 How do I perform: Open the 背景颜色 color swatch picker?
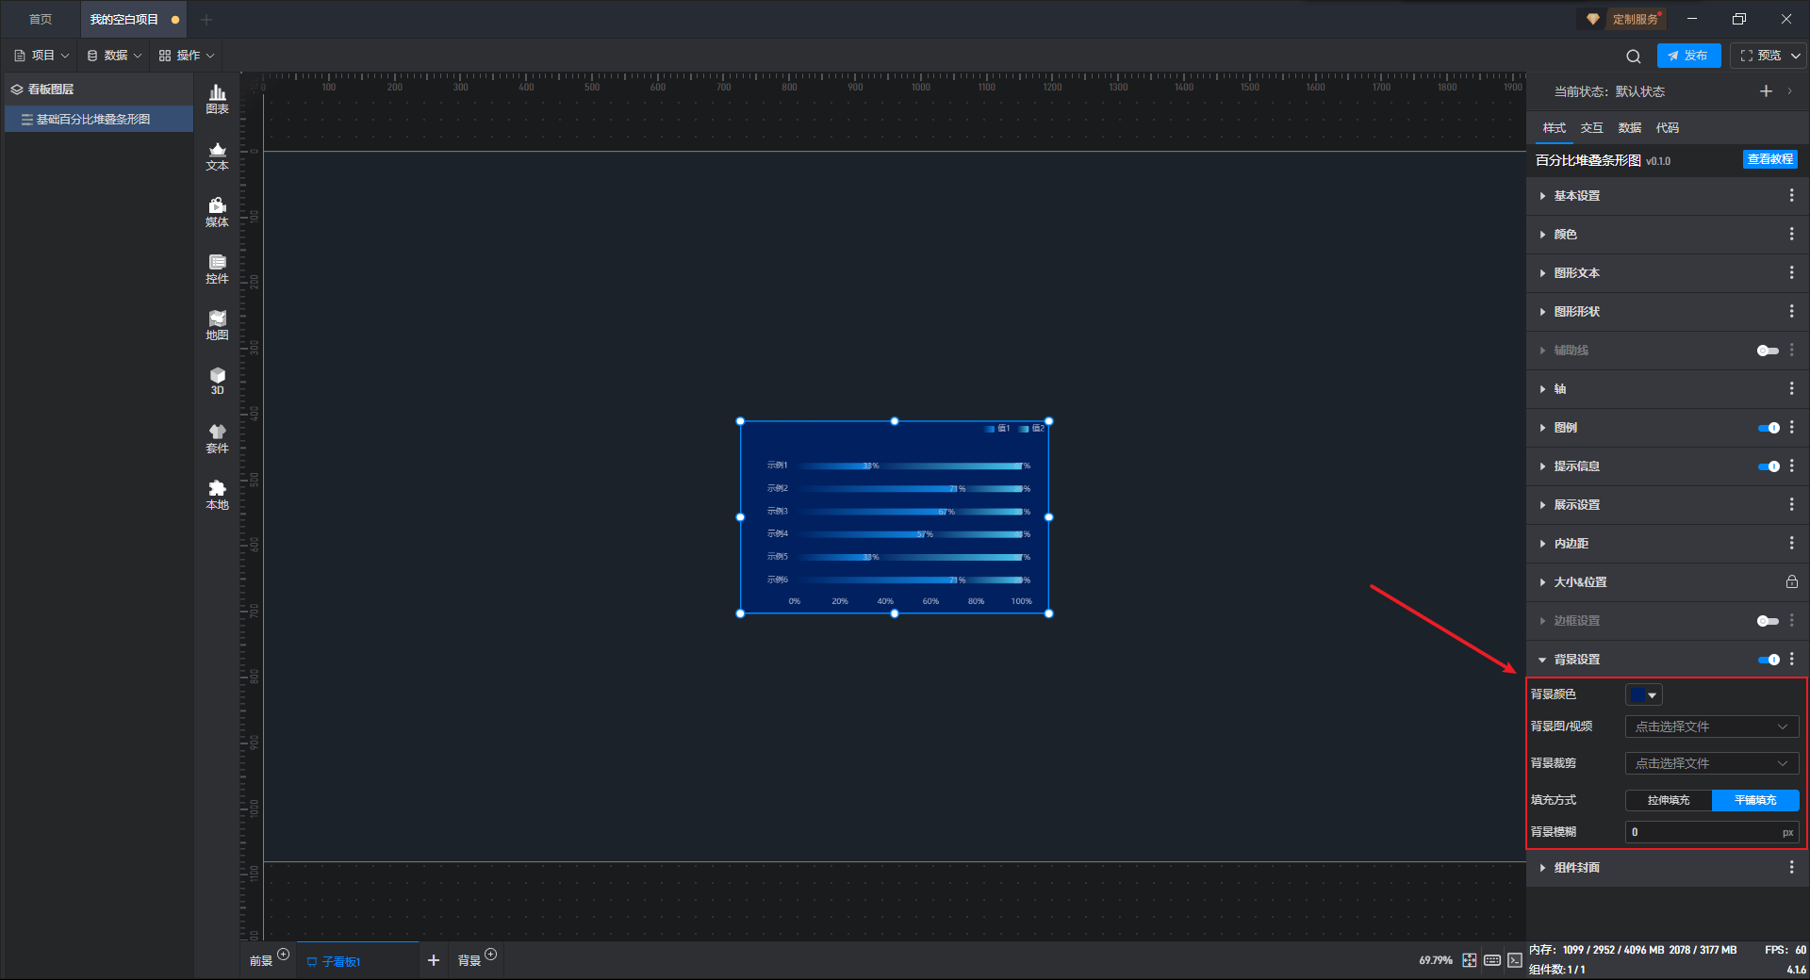coord(1643,694)
